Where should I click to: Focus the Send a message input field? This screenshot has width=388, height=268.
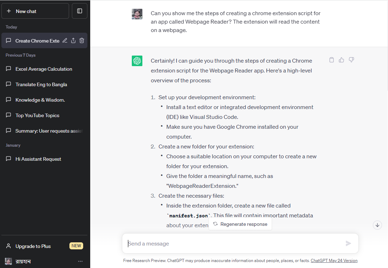click(x=233, y=243)
